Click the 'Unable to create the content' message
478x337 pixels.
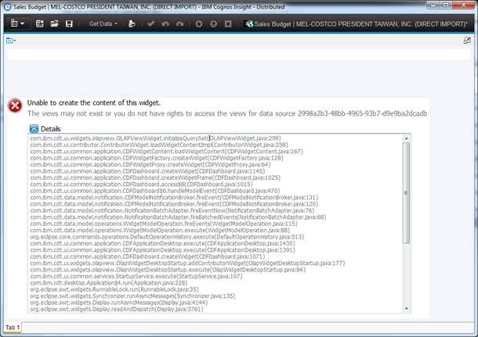pos(94,102)
